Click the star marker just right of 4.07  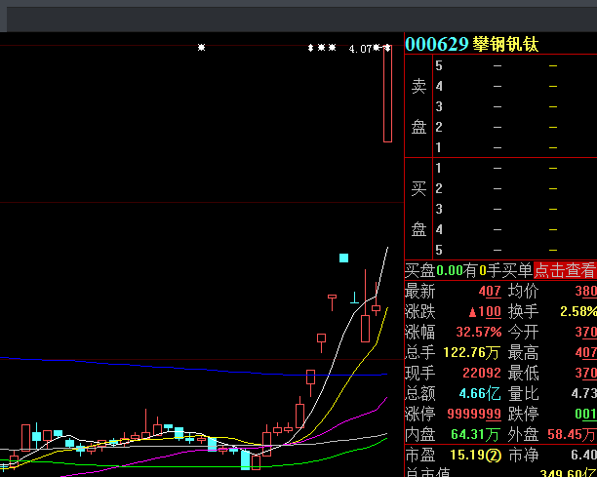377,47
